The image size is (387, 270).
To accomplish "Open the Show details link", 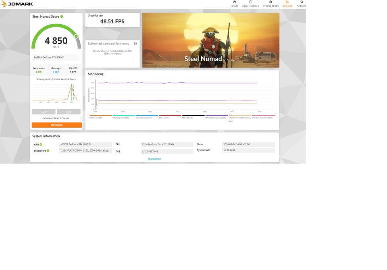I will point(154,159).
